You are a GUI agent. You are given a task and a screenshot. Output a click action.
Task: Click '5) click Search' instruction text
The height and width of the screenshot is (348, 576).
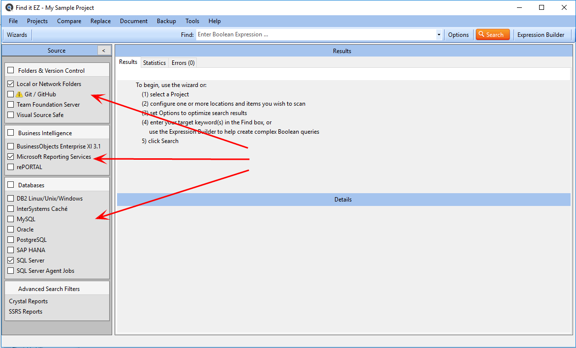click(x=160, y=141)
